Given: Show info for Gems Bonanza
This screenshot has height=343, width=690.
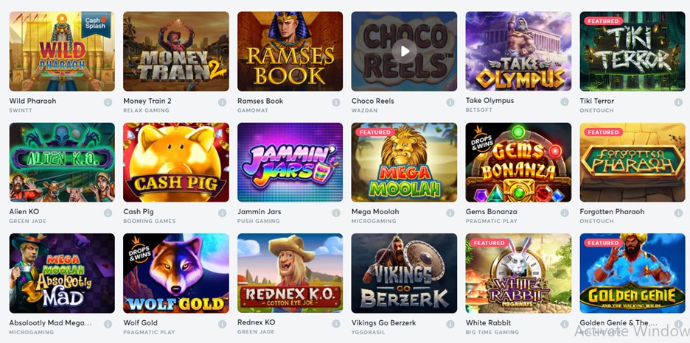Looking at the screenshot, I should [565, 213].
